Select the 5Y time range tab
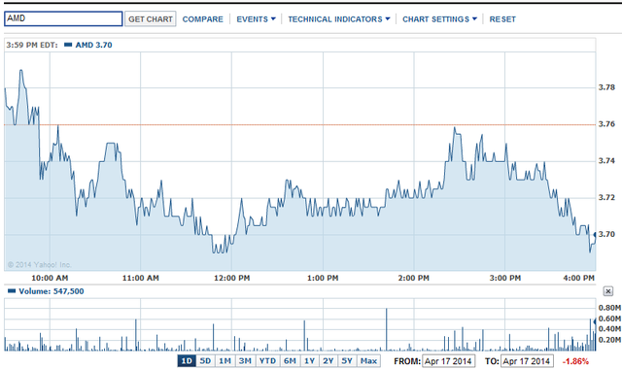622x369 pixels. [x=347, y=361]
